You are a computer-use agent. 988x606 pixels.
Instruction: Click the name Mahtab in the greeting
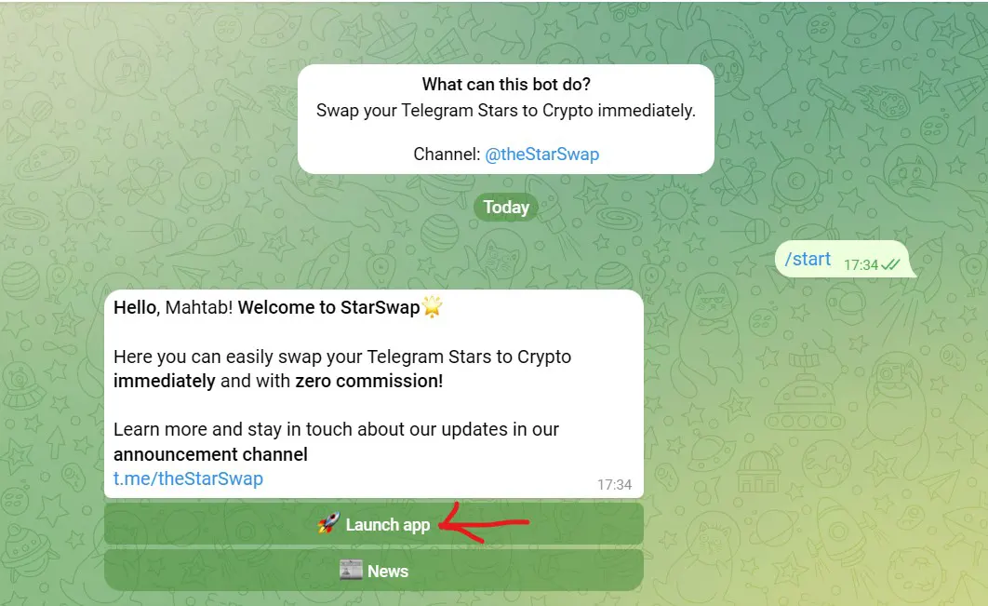tap(199, 307)
